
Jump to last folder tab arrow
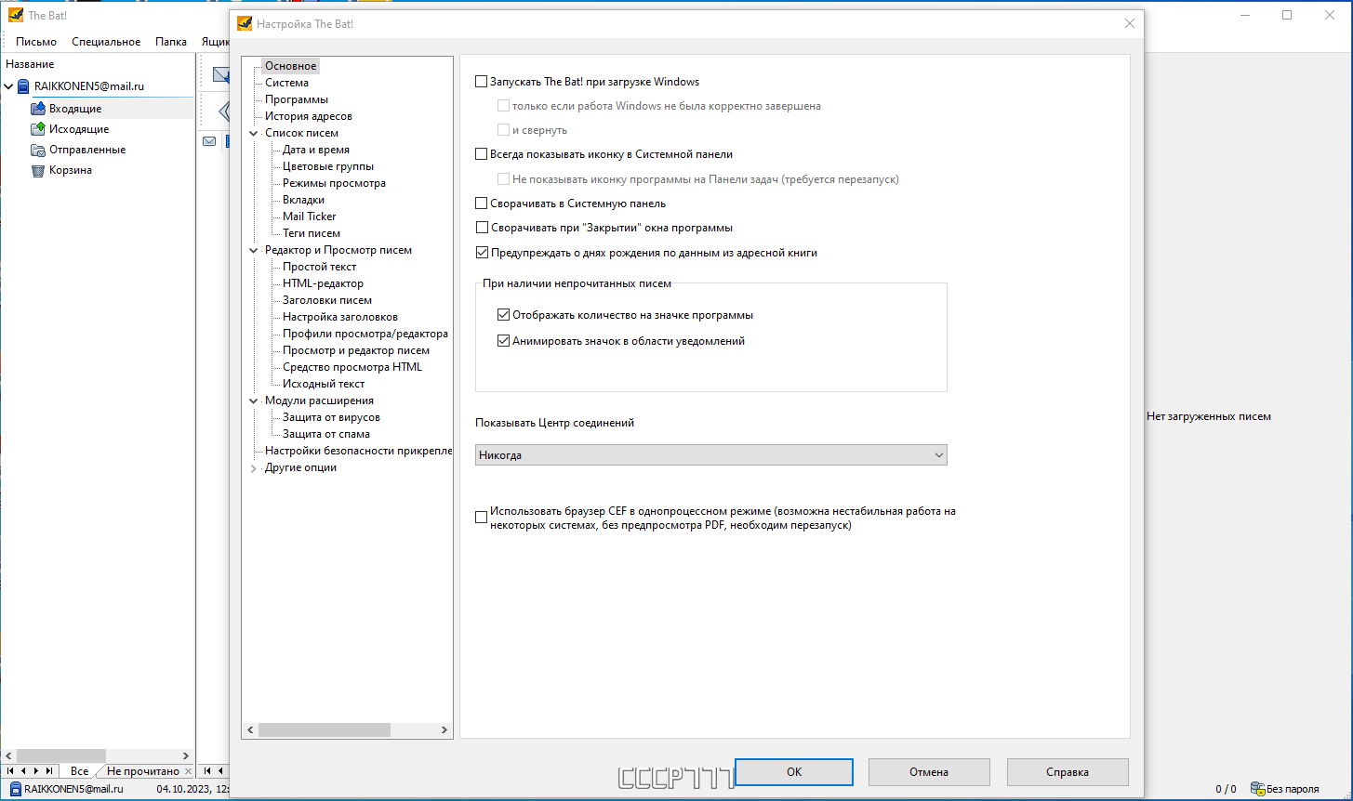49,770
